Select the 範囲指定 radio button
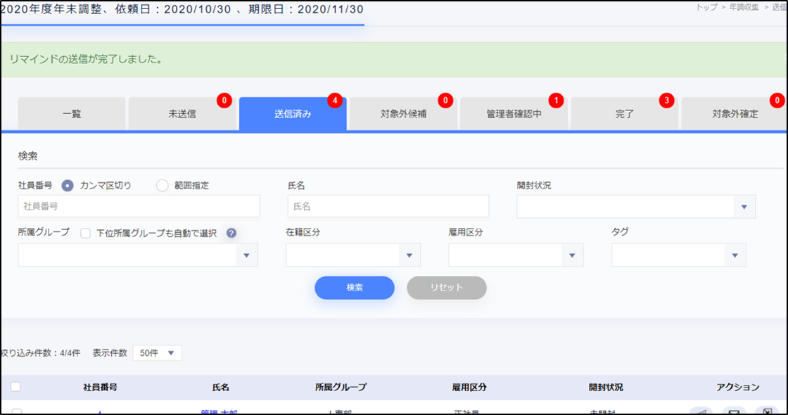The width and height of the screenshot is (788, 415). click(x=163, y=186)
